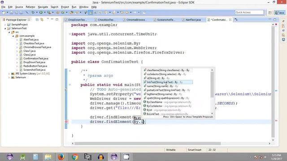Choose linkText(String linkText) proposal

[x=168, y=82]
